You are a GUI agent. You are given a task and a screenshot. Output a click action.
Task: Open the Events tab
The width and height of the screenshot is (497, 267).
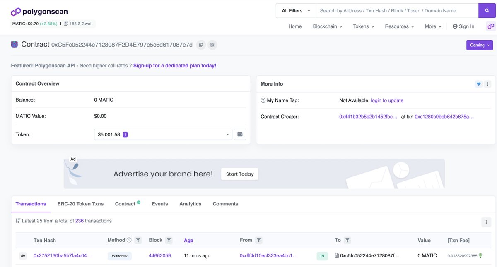160,204
